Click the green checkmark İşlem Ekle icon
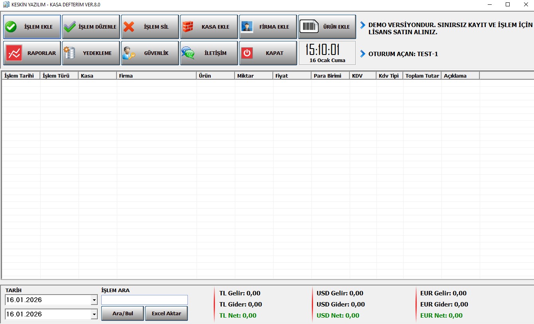This screenshot has height=324, width=534. coord(11,27)
